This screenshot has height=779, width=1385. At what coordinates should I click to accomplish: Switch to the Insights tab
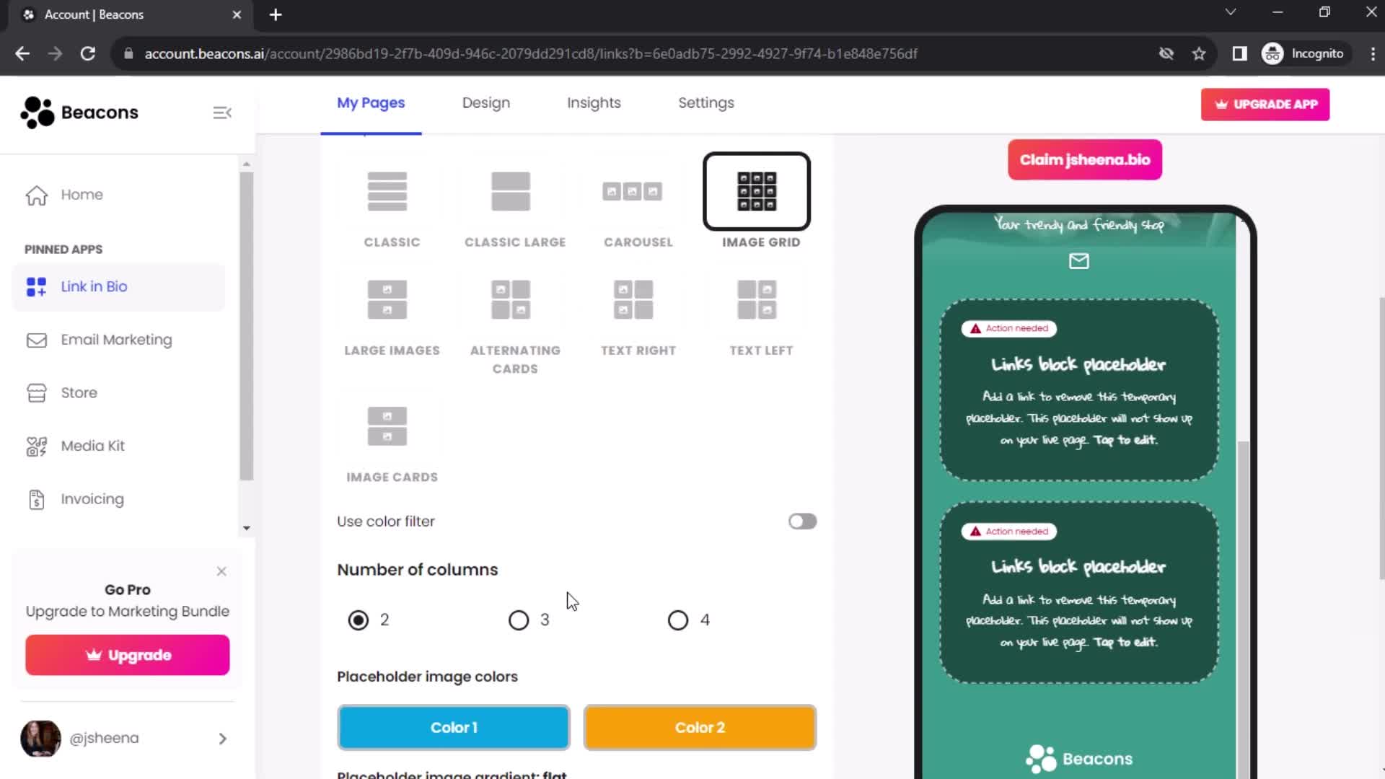pos(594,104)
